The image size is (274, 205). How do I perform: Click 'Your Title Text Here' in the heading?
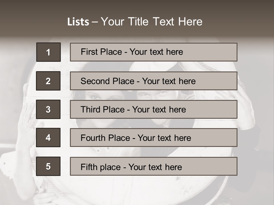152,22
